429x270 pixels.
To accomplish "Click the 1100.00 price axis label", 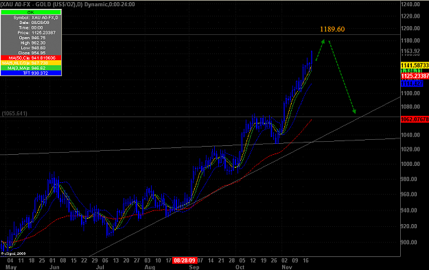I will 410,93.
